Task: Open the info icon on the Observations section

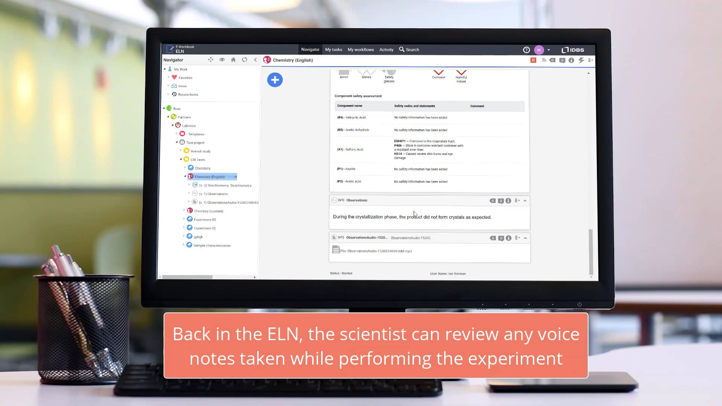Action: click(508, 200)
